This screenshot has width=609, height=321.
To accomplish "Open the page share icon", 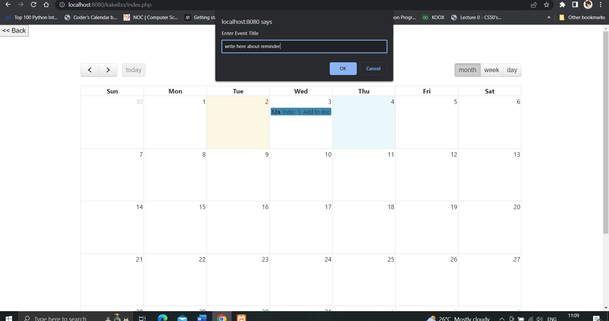I will pyautogui.click(x=534, y=5).
